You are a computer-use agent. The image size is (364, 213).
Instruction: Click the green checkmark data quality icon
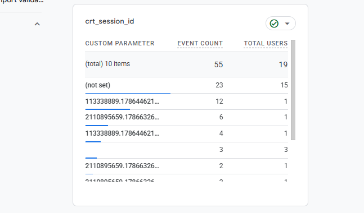tap(274, 24)
